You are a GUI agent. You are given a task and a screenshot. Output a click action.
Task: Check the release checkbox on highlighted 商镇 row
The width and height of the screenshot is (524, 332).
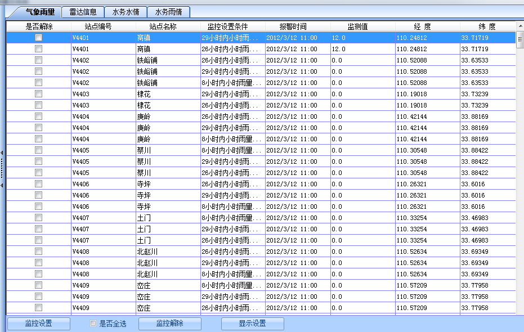pos(38,37)
